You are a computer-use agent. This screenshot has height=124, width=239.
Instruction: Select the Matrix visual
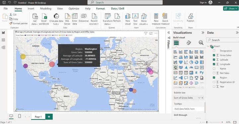[191, 73]
